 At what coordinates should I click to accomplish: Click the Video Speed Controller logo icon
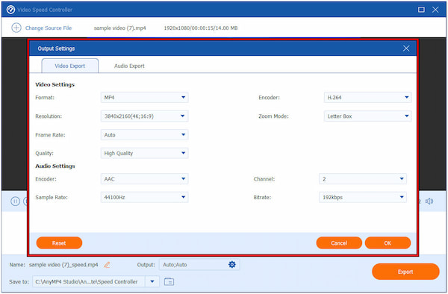(10, 10)
